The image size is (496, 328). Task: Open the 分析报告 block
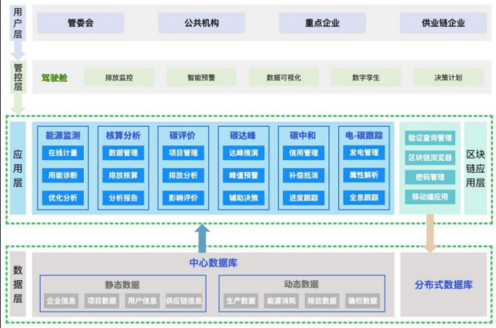(x=123, y=198)
